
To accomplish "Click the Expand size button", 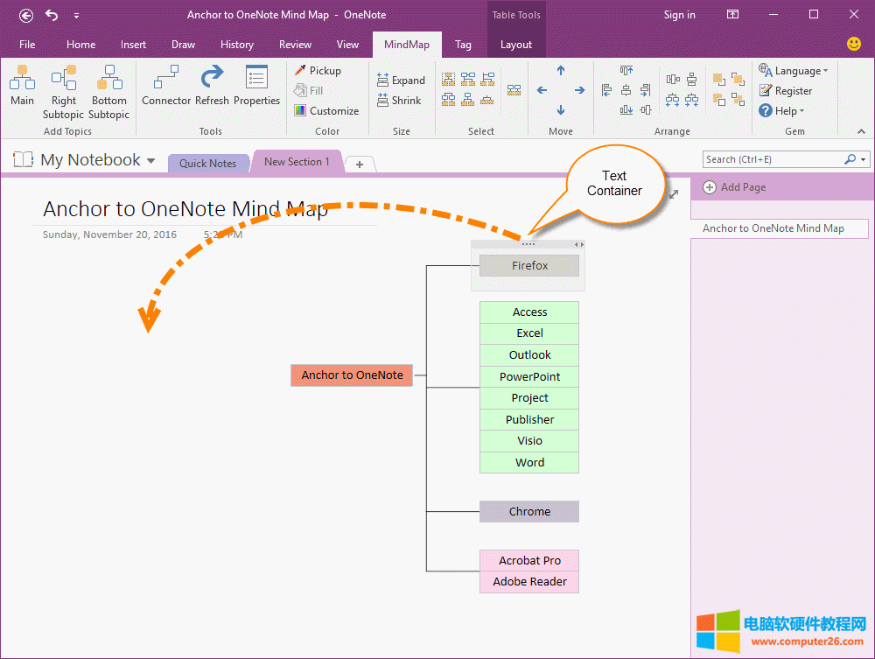I will (401, 81).
